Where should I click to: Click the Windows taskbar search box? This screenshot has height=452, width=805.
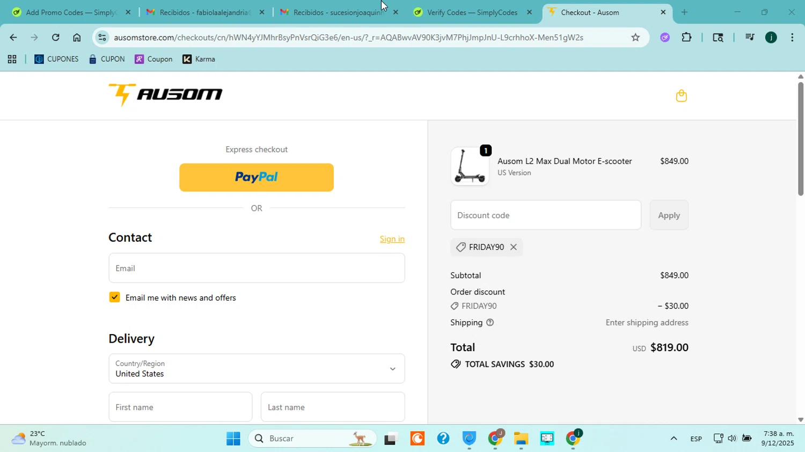coord(313,439)
